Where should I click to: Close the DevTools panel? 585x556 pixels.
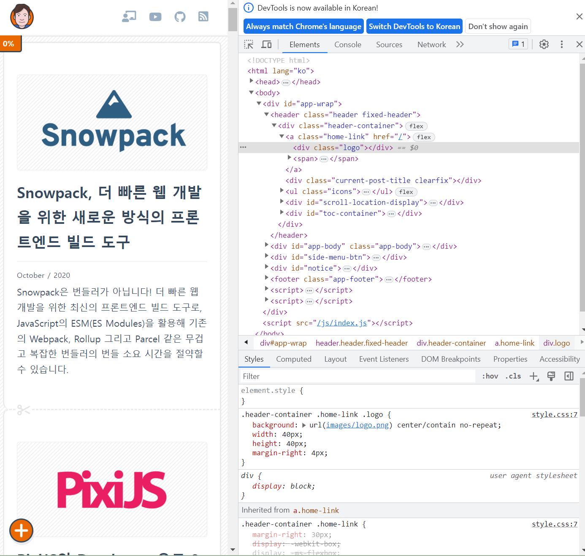click(x=579, y=44)
